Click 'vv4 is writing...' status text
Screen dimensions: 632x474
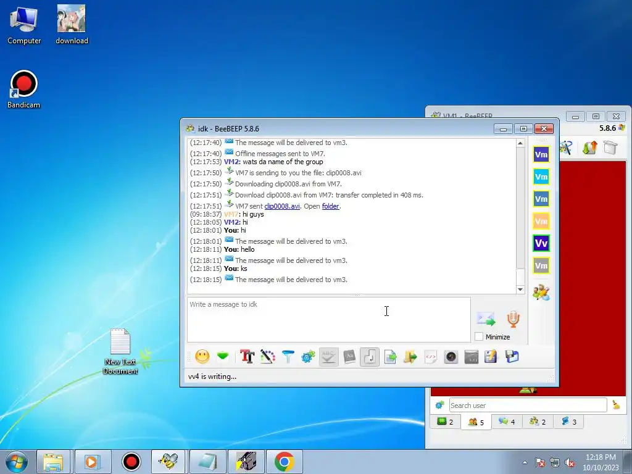(212, 376)
